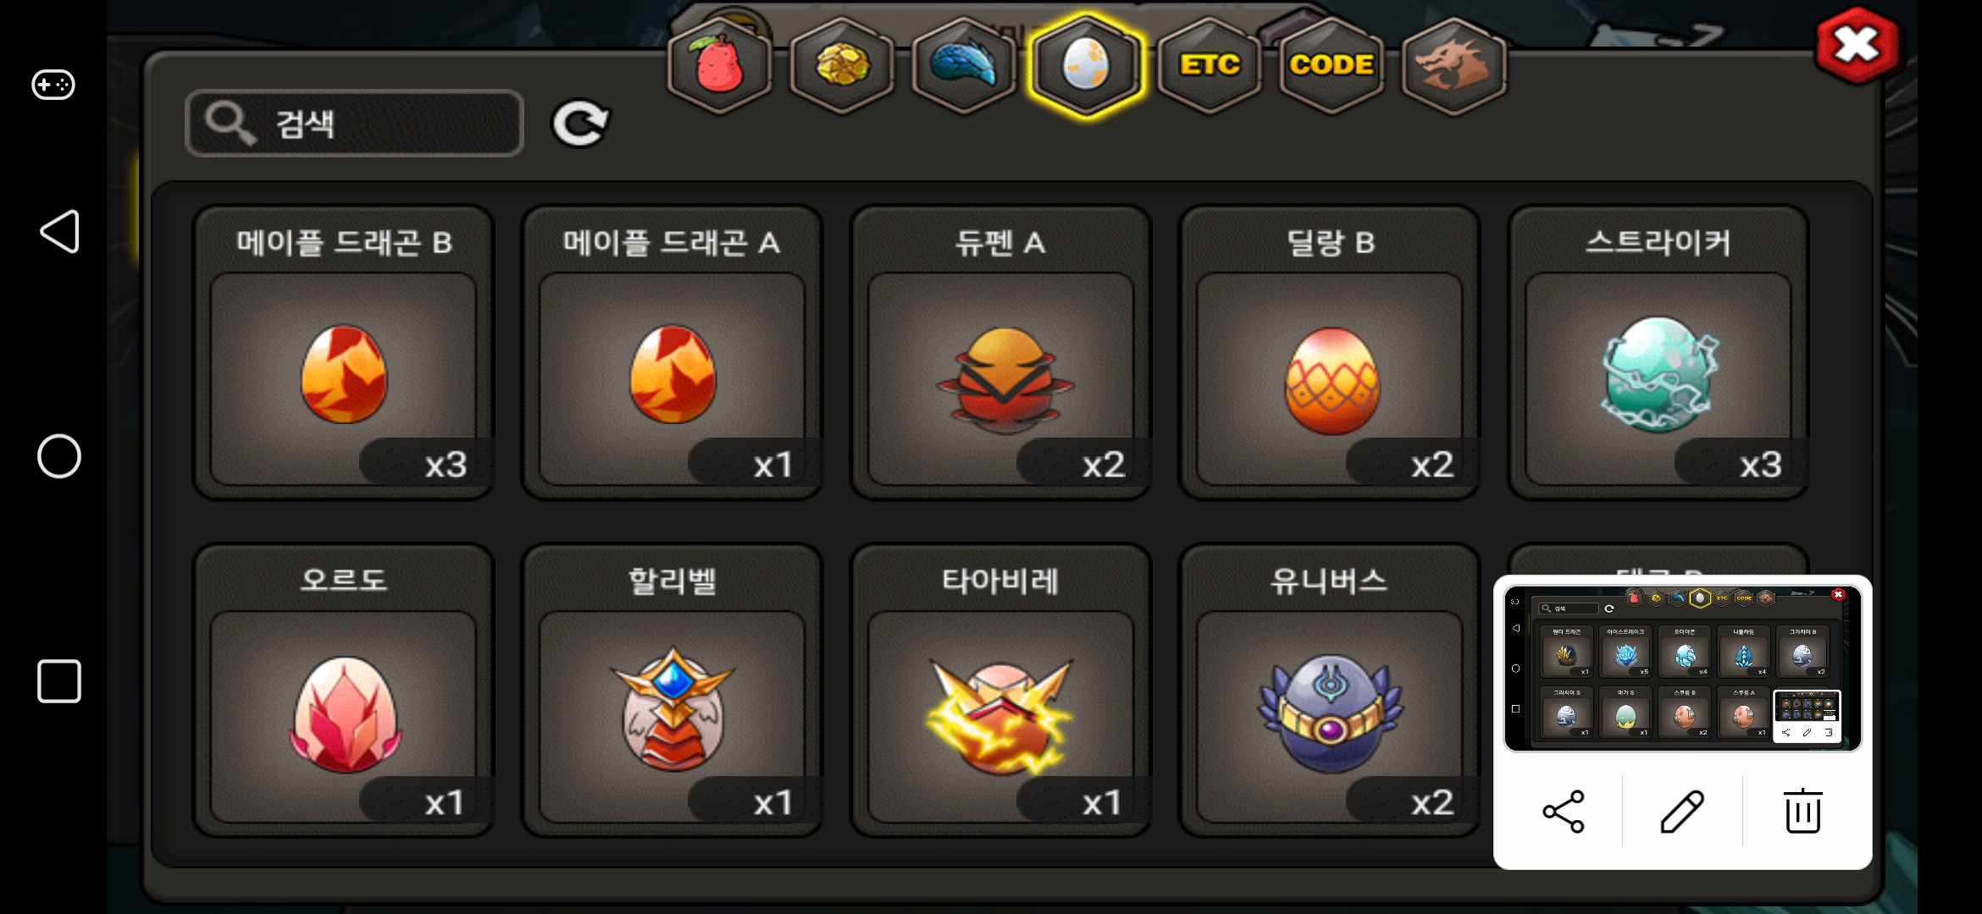
Task: Pick the 딜랑 B egg
Action: coord(1330,353)
